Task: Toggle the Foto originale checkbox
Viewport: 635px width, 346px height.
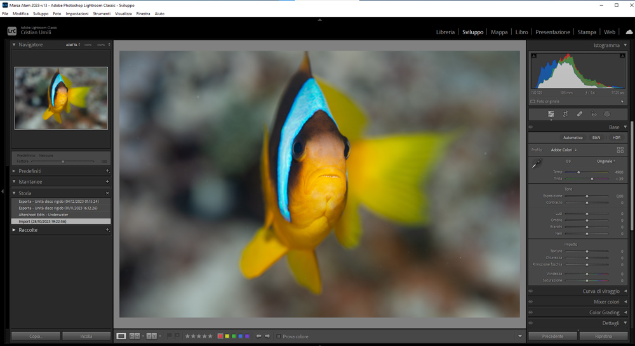Action: click(x=533, y=101)
